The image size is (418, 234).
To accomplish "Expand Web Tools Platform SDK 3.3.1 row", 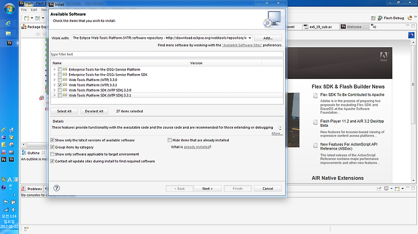I will coord(55,95).
